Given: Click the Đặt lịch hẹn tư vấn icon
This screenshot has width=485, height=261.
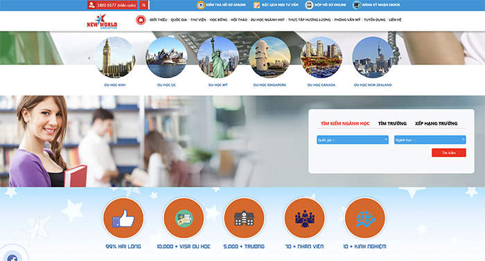Looking at the screenshot, I should [x=256, y=5].
